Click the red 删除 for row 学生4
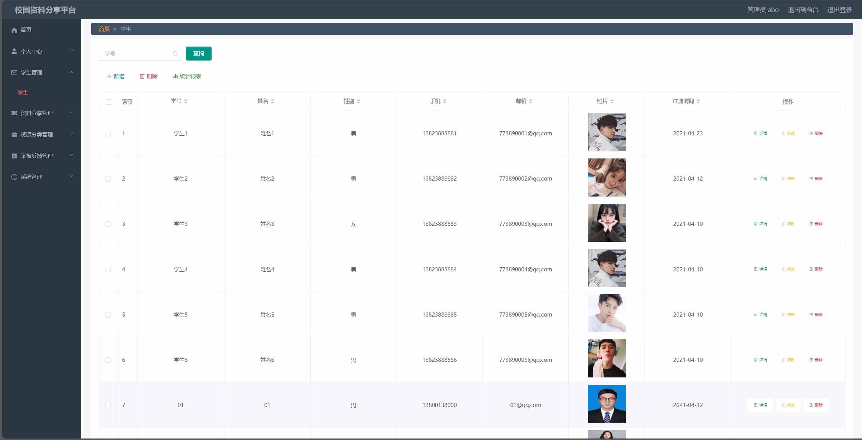 click(815, 269)
